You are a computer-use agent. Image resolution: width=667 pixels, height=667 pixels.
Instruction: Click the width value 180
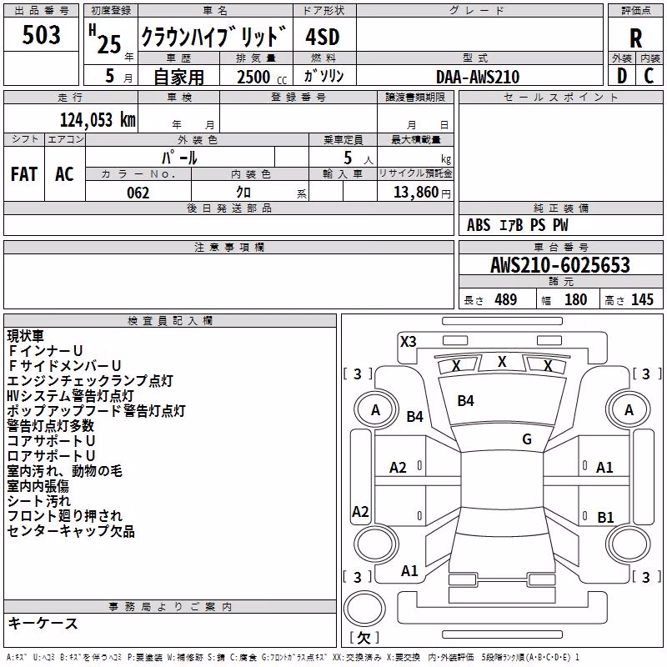coord(575,299)
